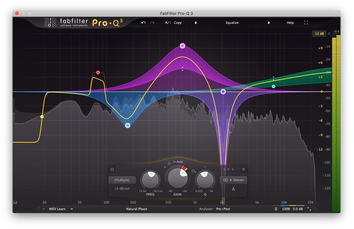Toggle band power button
This screenshot has height=229, width=354.
(112, 169)
